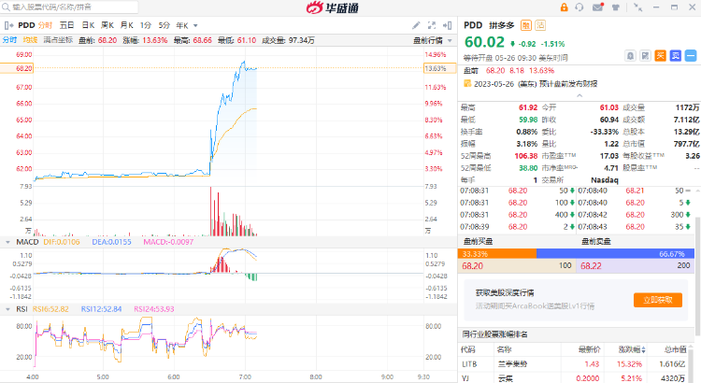Screen dimensions: 701x383
Task: Click the 成交额 value 7.112亿
Action: 686,120
